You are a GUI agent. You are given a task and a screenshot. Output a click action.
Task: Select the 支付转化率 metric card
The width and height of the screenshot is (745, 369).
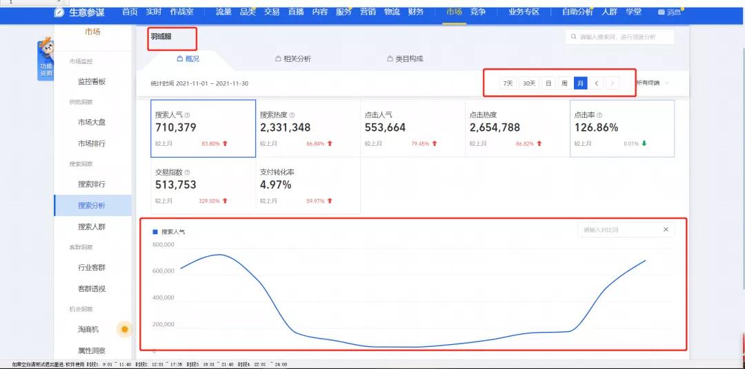(308, 186)
